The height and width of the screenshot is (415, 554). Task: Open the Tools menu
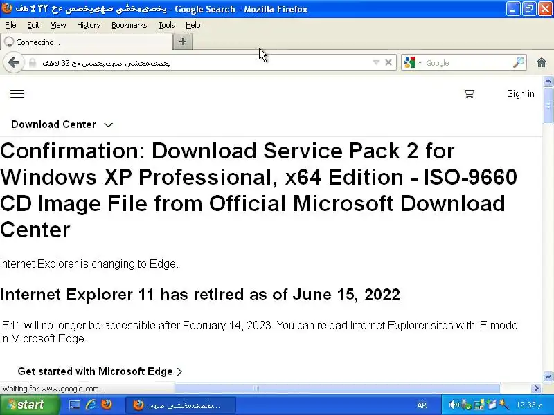tap(166, 25)
